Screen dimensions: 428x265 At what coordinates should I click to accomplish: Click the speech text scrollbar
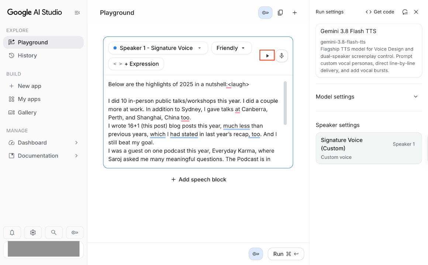tap(285, 103)
